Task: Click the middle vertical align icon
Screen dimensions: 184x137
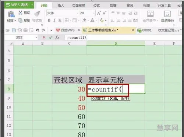Action: [x=118, y=13]
